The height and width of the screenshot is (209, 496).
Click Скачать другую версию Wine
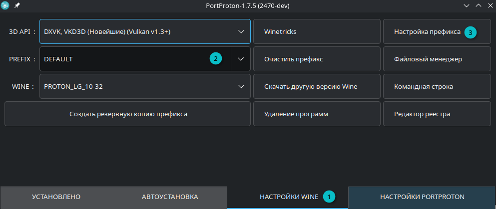click(317, 86)
